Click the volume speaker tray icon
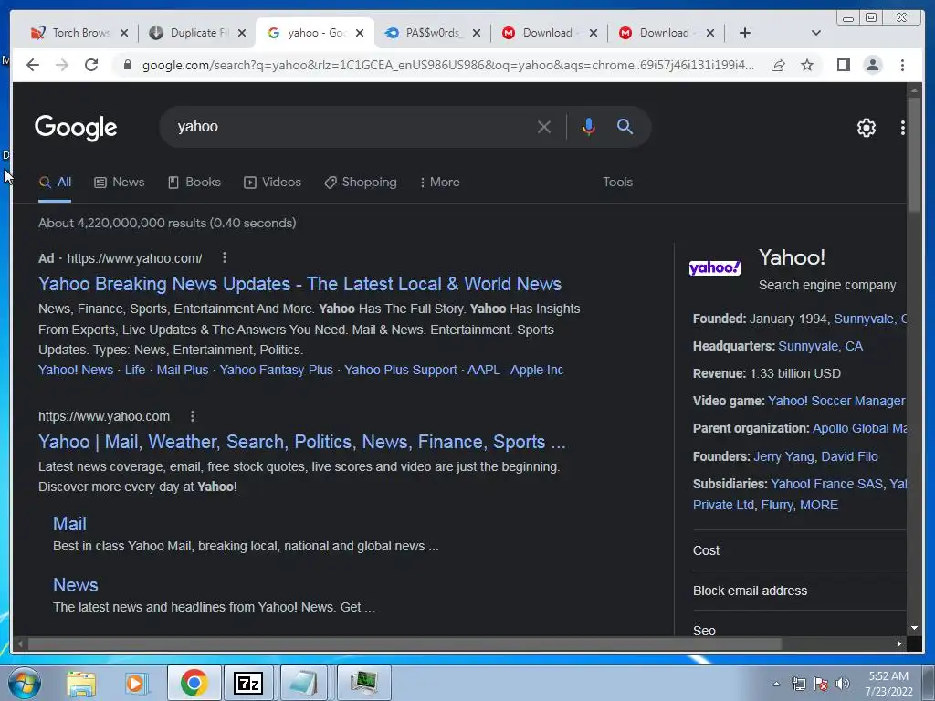Screen dimensions: 935x701 coord(843,684)
